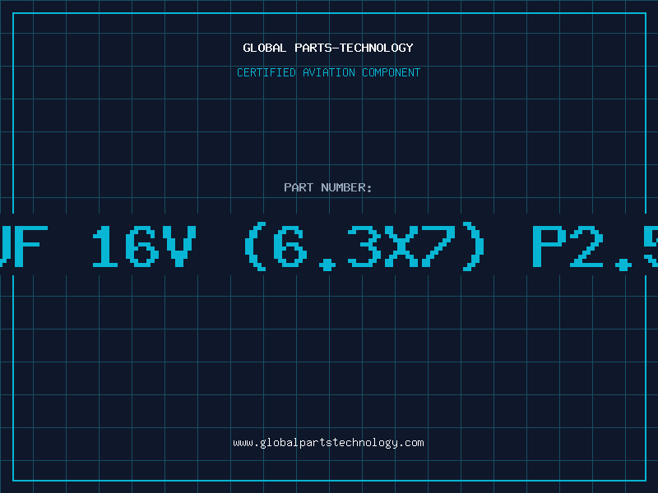Open the www.globalpartstechnology.com link
Viewport: 658px width, 493px height.
coord(328,443)
